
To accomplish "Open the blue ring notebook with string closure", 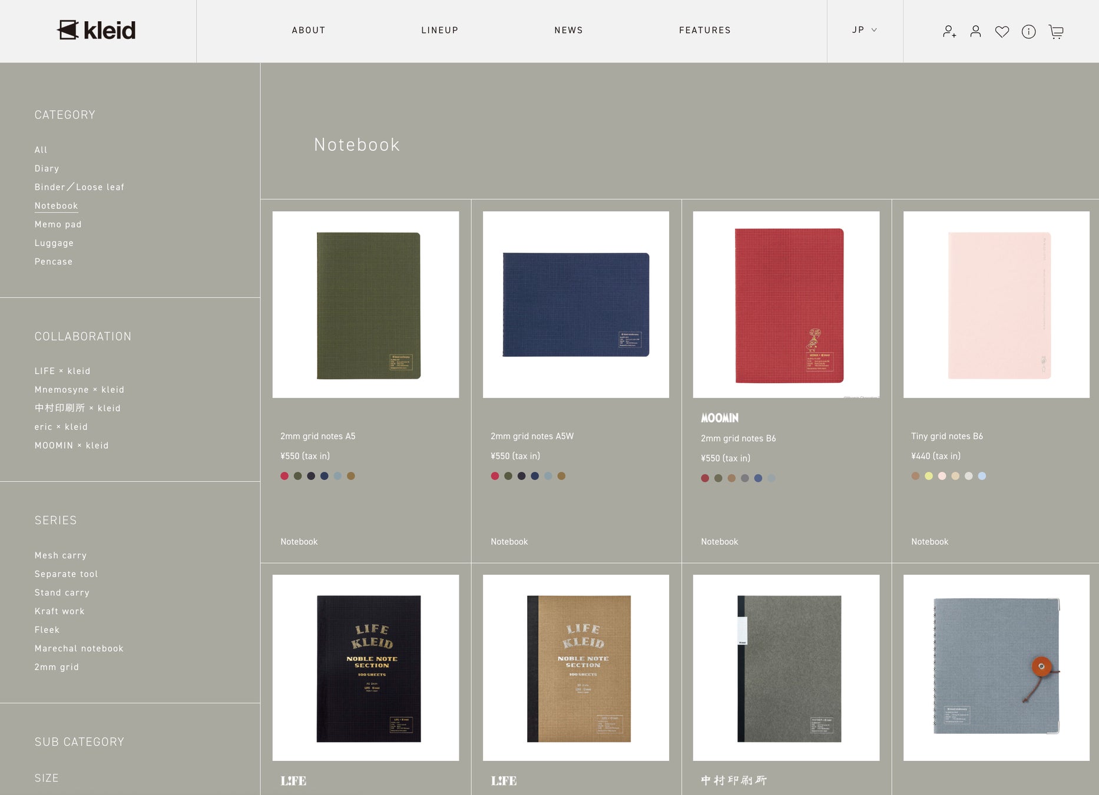I will pyautogui.click(x=997, y=668).
